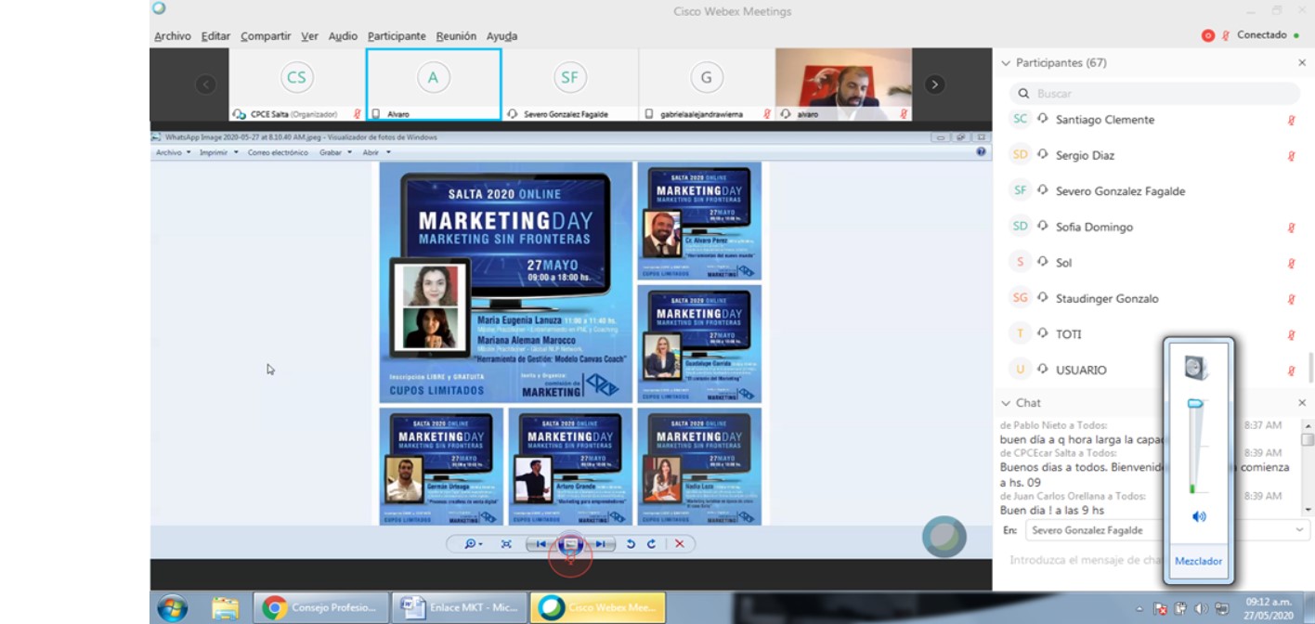Open the Ver menu in Webex

tap(309, 36)
